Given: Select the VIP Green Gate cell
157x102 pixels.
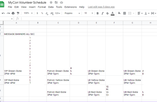Looking at the screenshot, I should (16, 72).
